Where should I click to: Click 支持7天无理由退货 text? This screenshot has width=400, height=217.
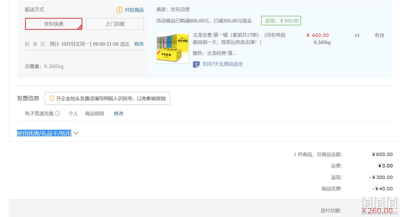coord(222,64)
